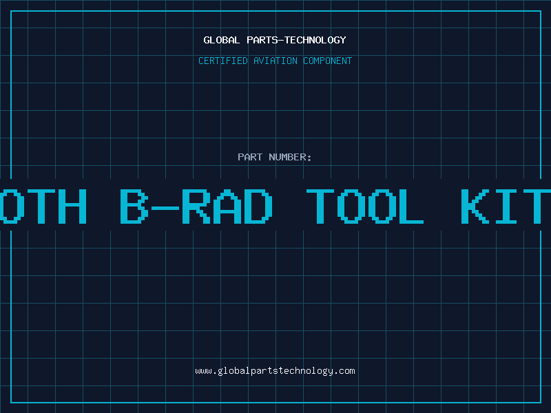The height and width of the screenshot is (413, 551).
Task: Open the www.globalpartstechnology.com website link
Action: click(275, 371)
